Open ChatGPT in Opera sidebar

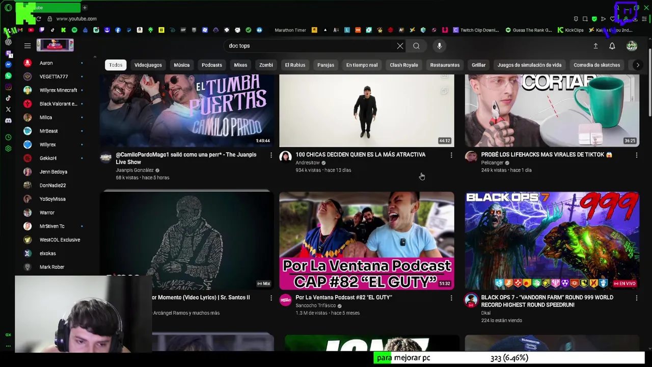pyautogui.click(x=8, y=42)
